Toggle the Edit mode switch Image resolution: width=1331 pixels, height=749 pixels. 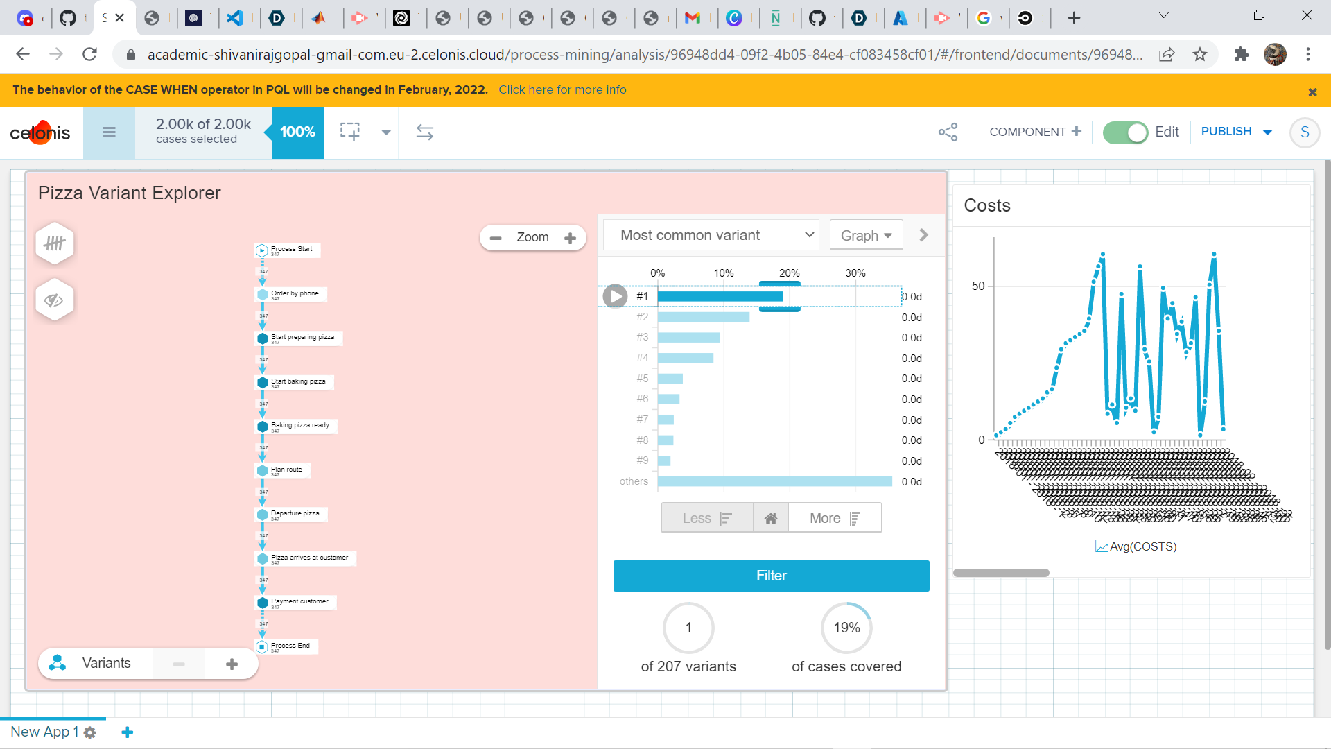coord(1125,132)
